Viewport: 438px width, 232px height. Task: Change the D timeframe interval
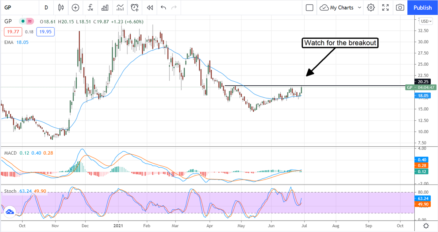coord(46,7)
